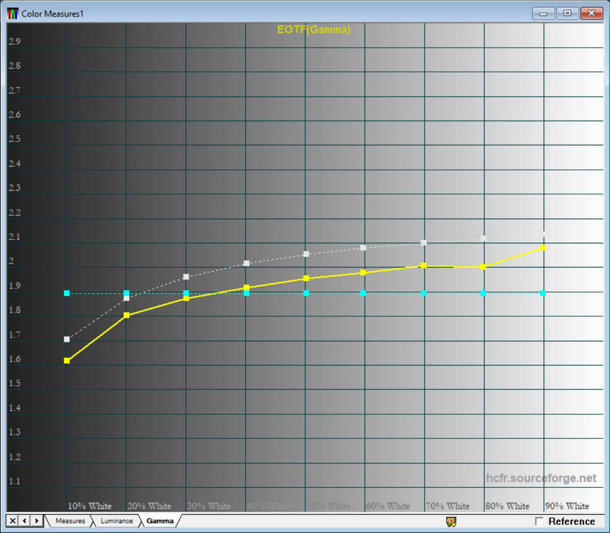Select the yellow data point at 90% White
The width and height of the screenshot is (610, 533).
(543, 248)
